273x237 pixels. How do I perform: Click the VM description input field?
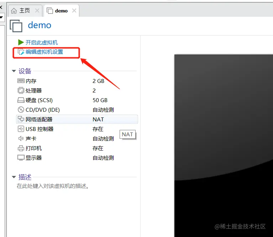pyautogui.click(x=53, y=186)
